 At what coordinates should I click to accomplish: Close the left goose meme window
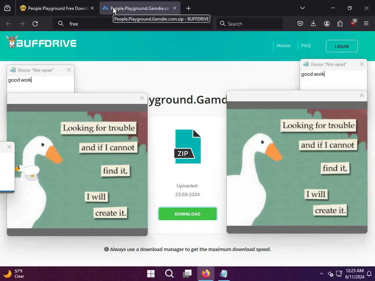click(x=142, y=98)
